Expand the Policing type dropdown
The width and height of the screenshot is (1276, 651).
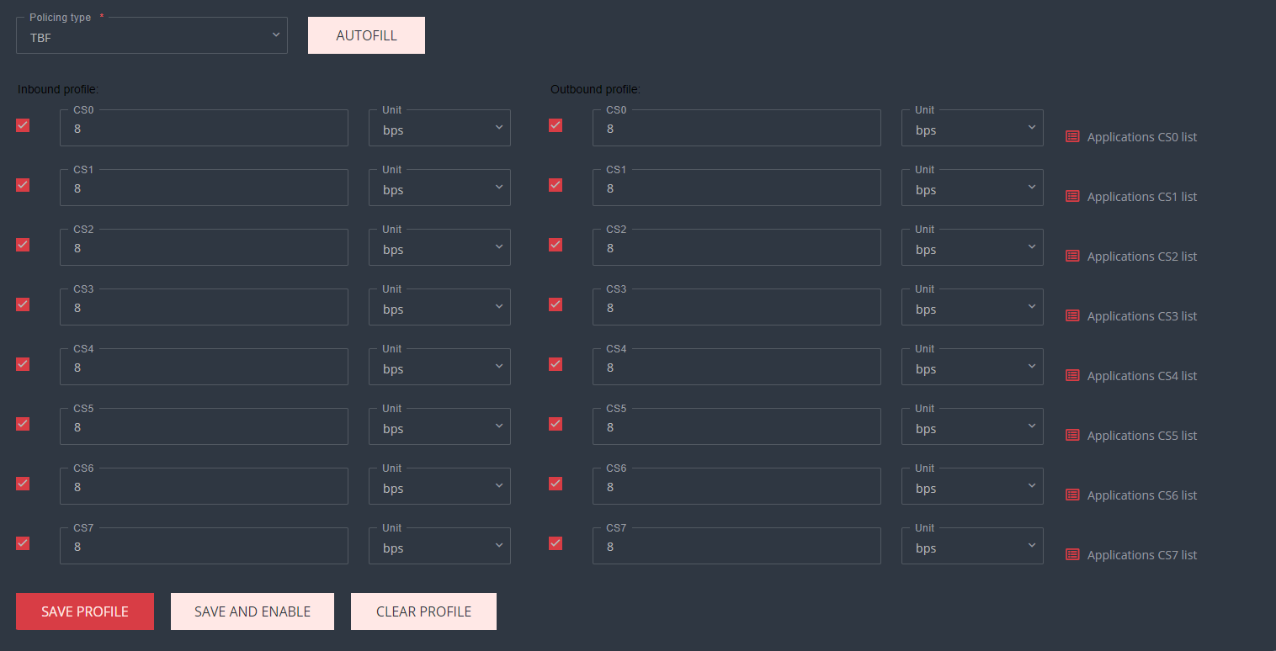coord(152,36)
